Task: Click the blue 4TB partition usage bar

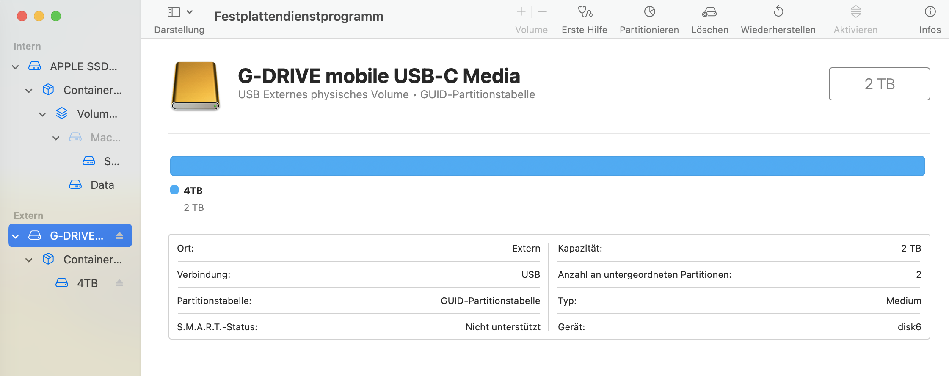Action: (x=547, y=166)
